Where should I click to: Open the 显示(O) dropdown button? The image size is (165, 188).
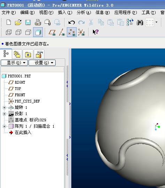14,63
